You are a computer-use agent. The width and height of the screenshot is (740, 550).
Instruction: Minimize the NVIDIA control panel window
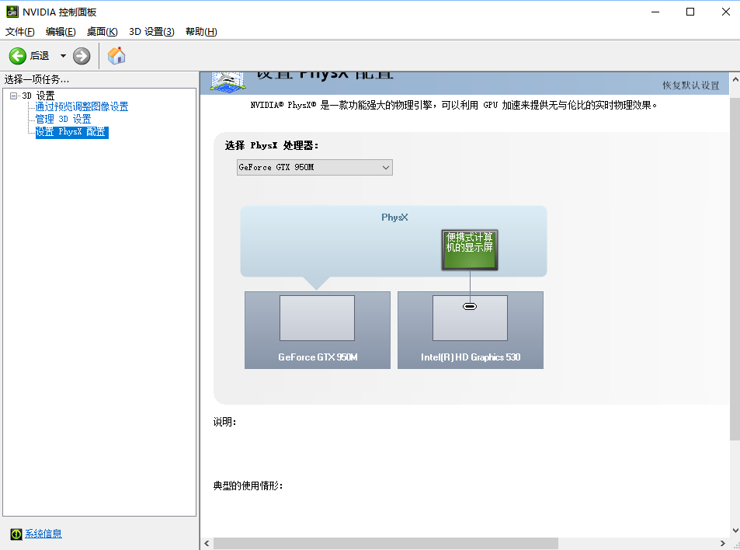[655, 12]
